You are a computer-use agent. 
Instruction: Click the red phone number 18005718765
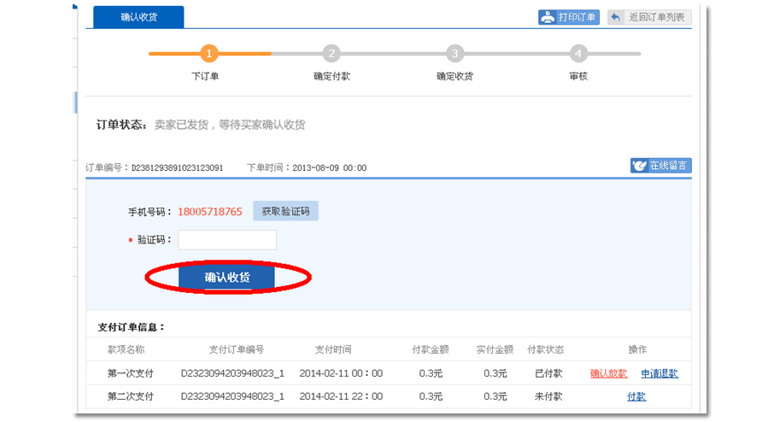210,212
